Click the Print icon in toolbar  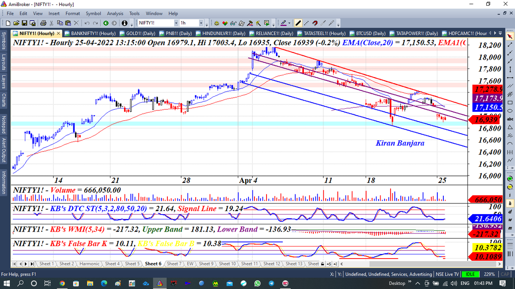[43, 22]
